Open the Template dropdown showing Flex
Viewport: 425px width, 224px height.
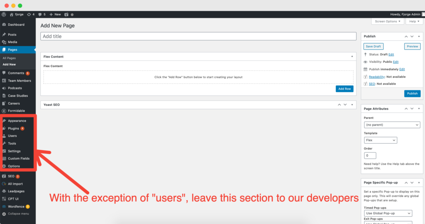coord(380,140)
